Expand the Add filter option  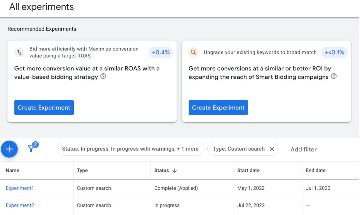click(x=303, y=149)
